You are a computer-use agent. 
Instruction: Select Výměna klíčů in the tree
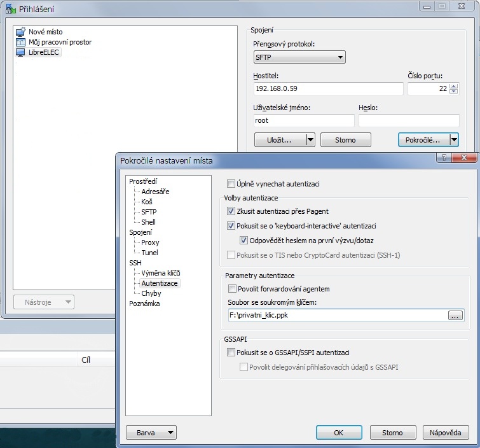(156, 273)
